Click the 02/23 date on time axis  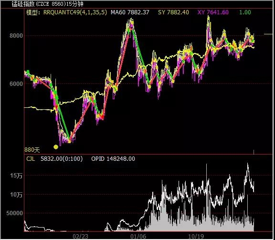tap(80, 237)
